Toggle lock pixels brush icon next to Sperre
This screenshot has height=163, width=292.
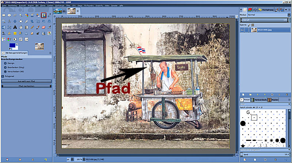tap(249, 25)
